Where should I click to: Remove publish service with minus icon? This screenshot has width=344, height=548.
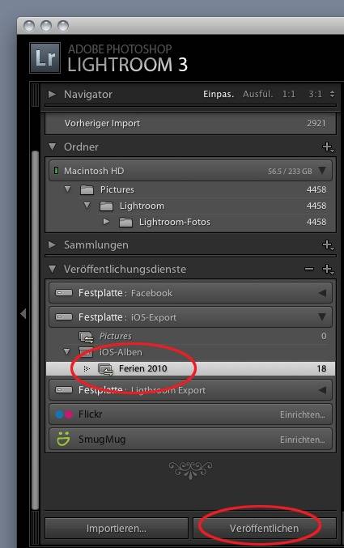309,269
